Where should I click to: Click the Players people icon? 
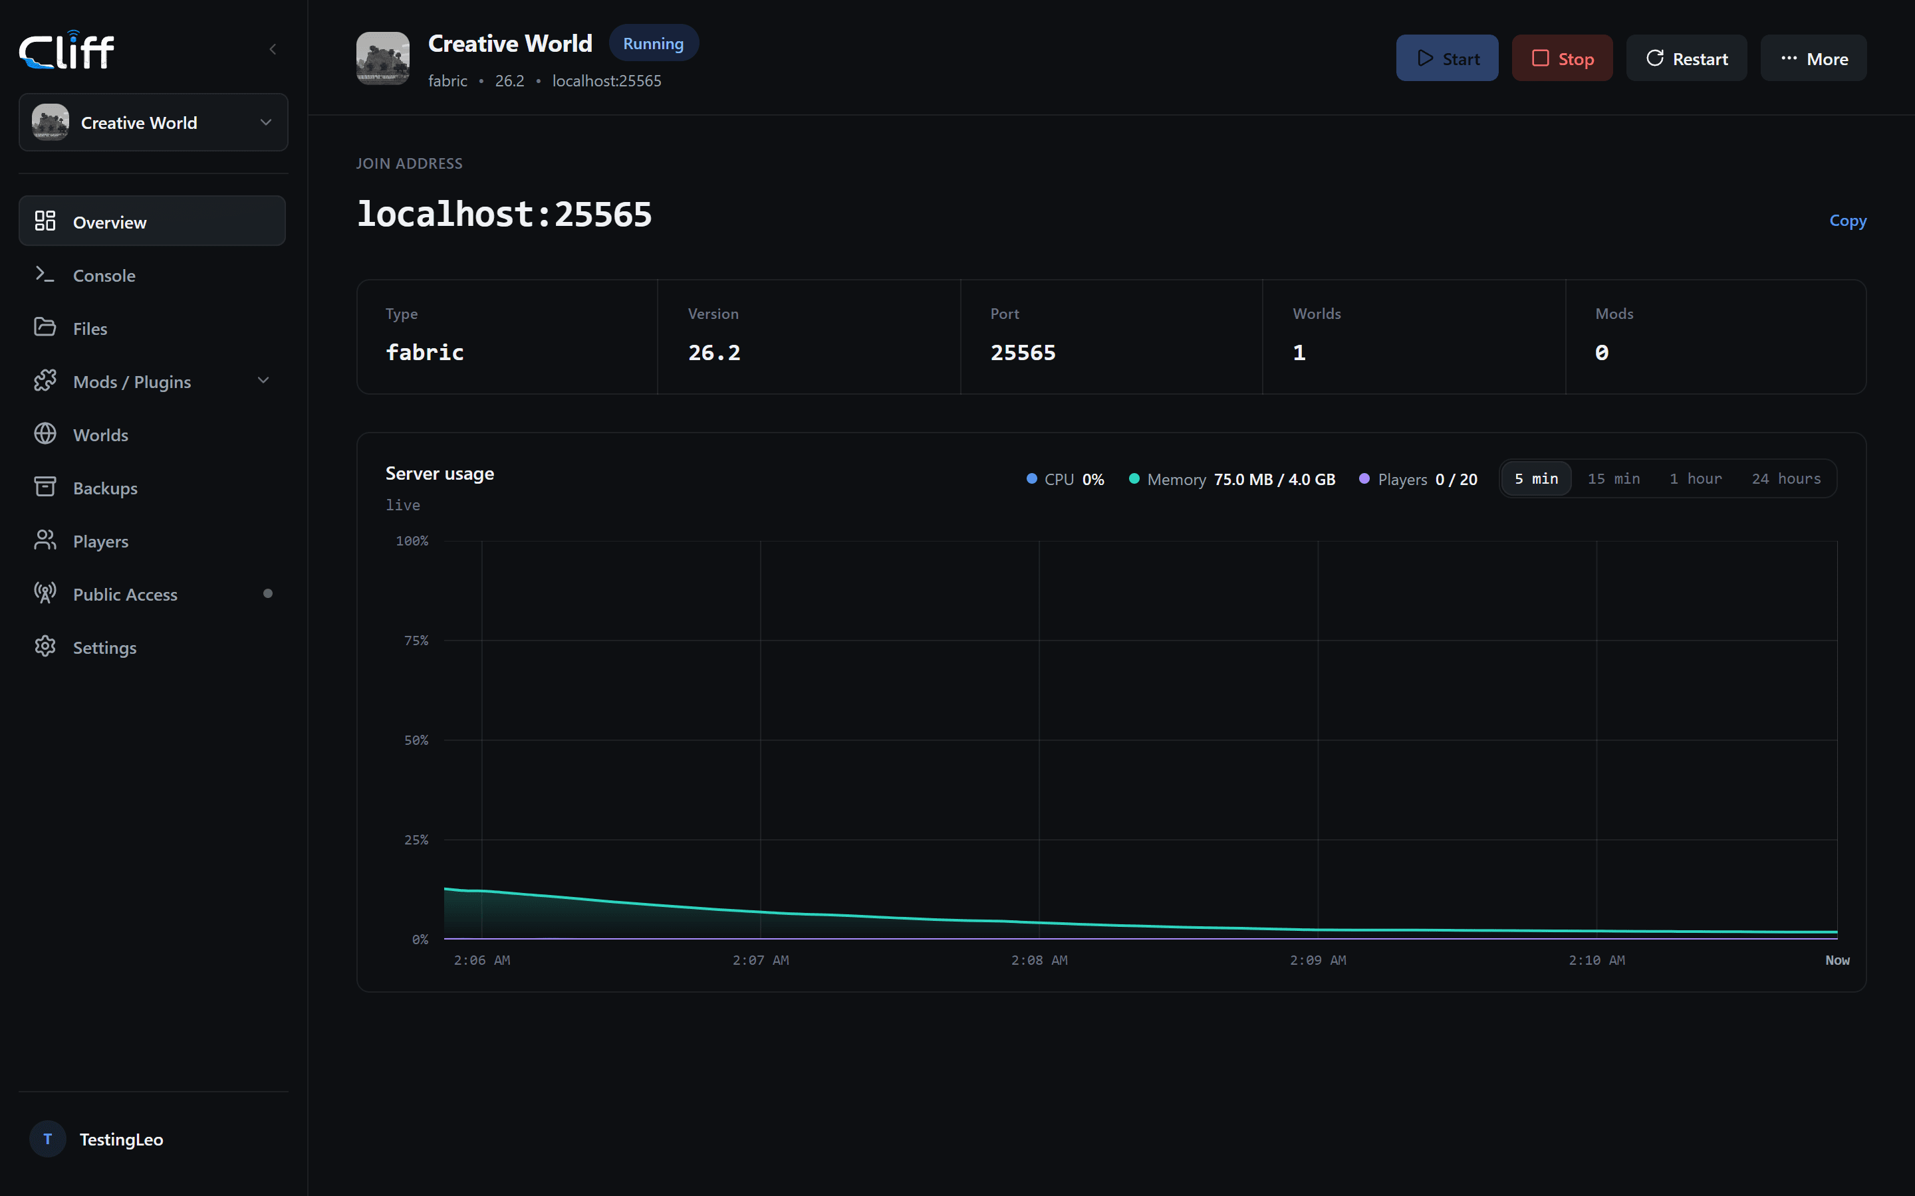coord(45,540)
